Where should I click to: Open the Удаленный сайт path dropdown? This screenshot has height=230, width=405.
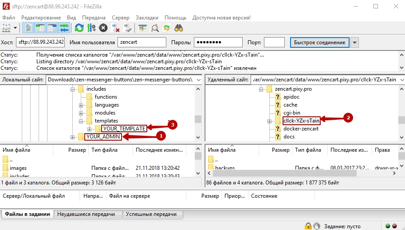tap(402, 80)
